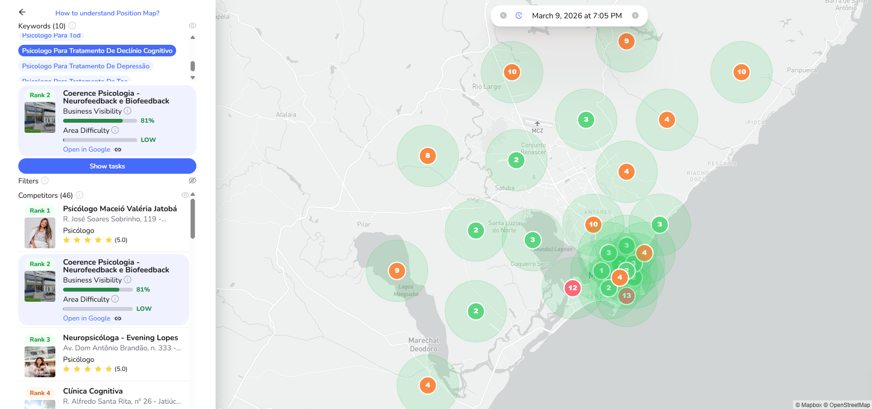Viewport: 872px width, 409px height.
Task: Open the Filters info icon
Action: 45,180
